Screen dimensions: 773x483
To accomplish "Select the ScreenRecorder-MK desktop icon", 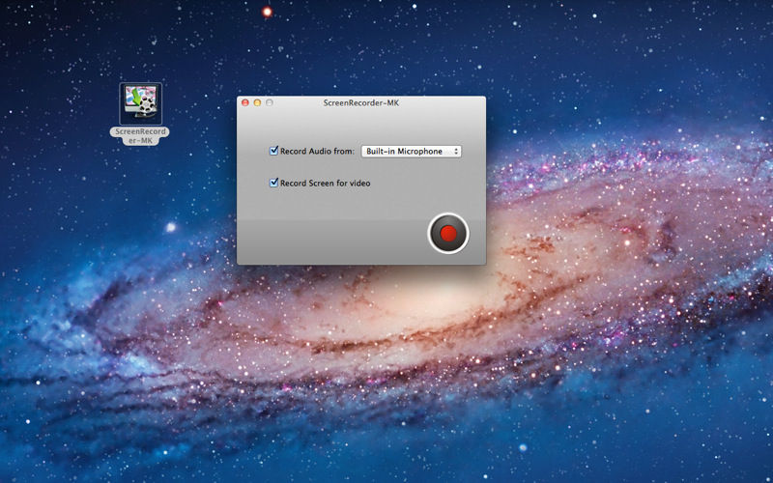I will point(140,103).
